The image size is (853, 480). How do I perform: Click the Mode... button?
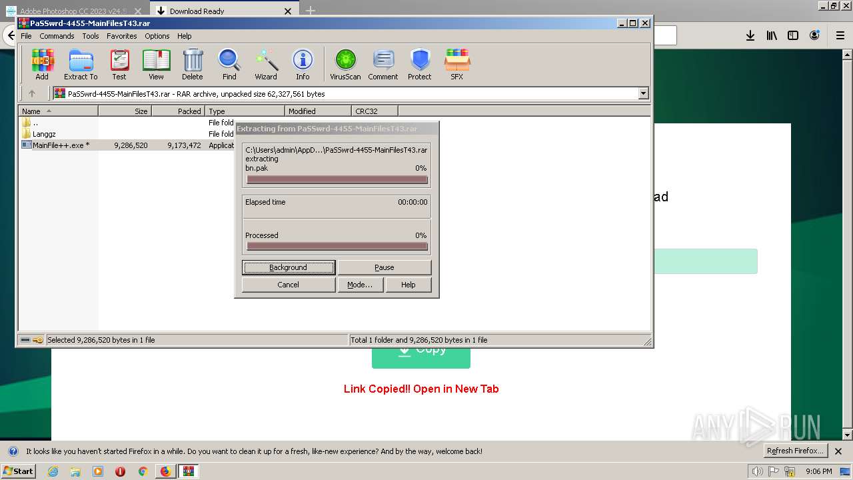pos(360,285)
